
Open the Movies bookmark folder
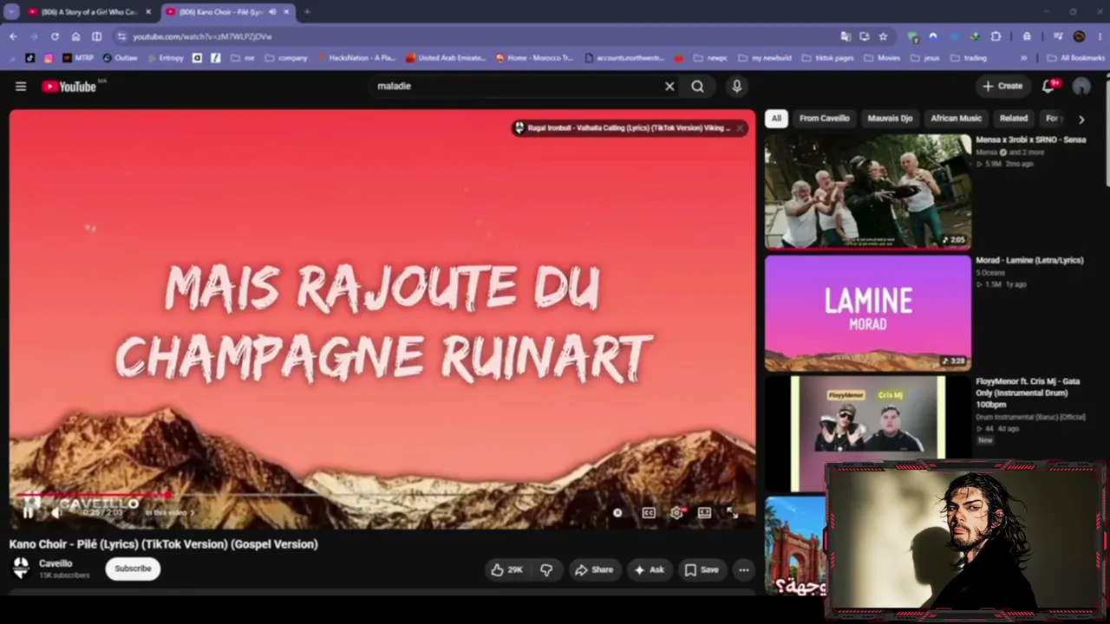pos(882,58)
